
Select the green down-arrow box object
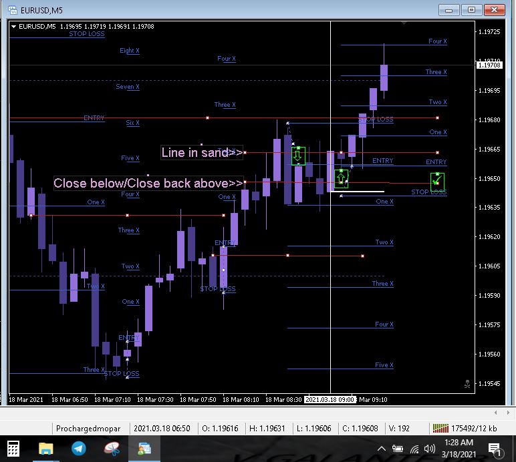[298, 156]
